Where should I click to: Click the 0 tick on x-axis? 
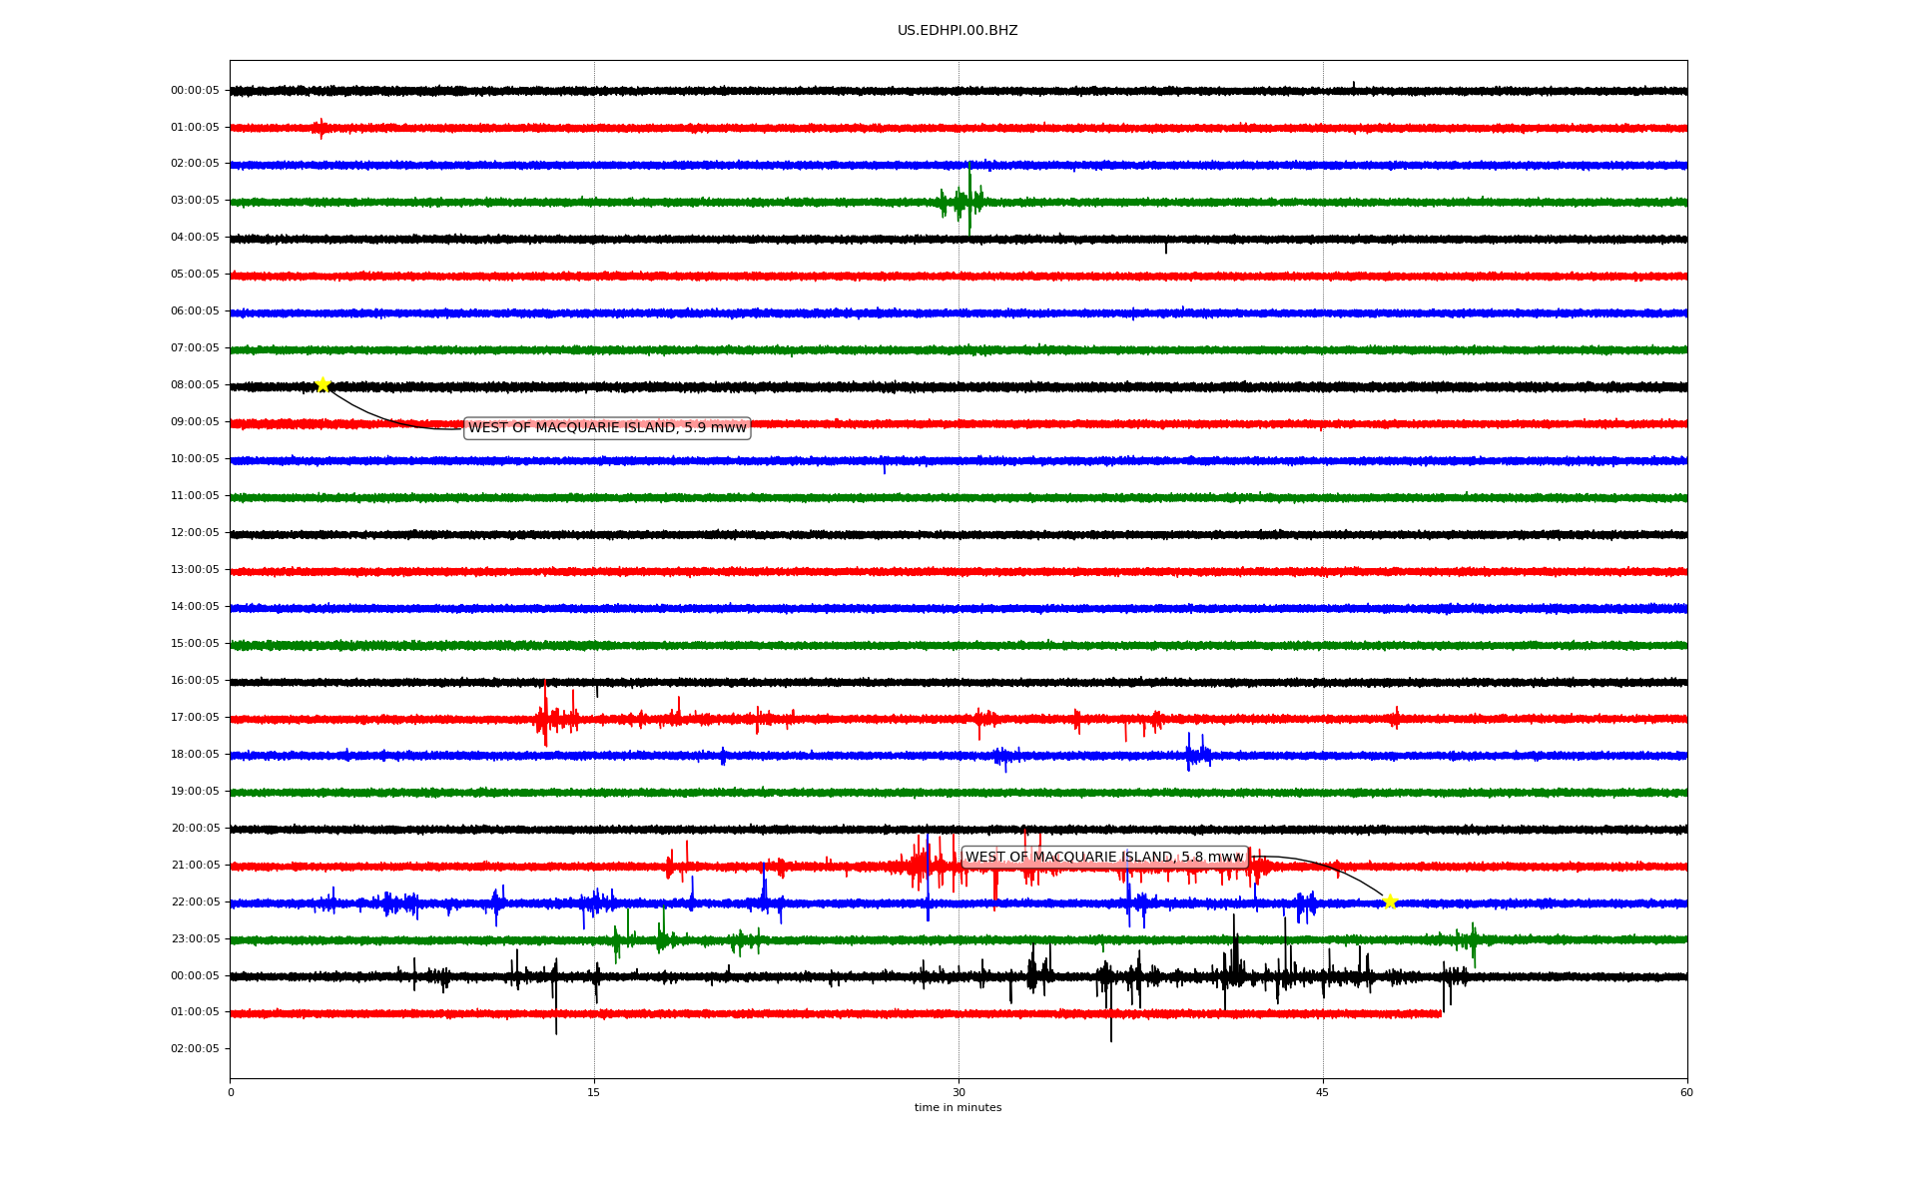(231, 1092)
